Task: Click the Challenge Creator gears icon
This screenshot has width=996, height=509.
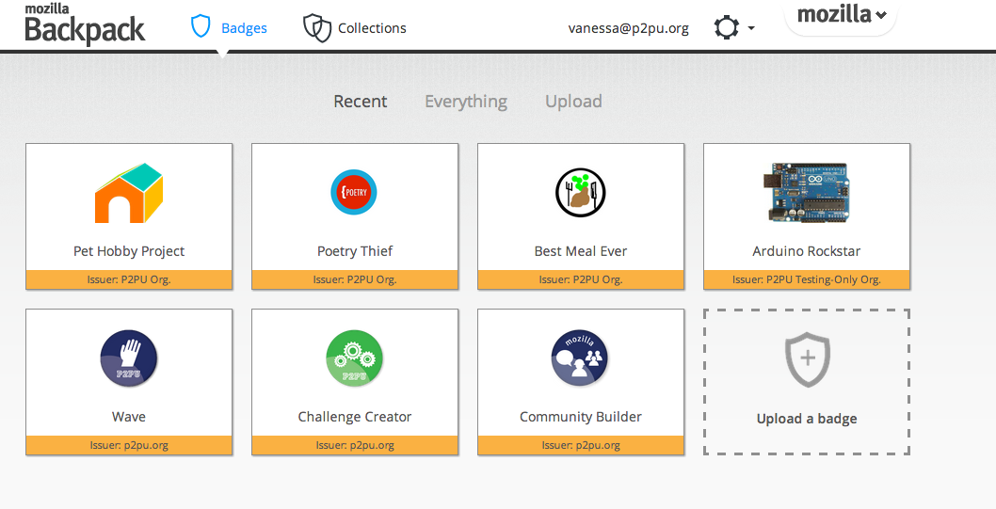Action: (355, 358)
